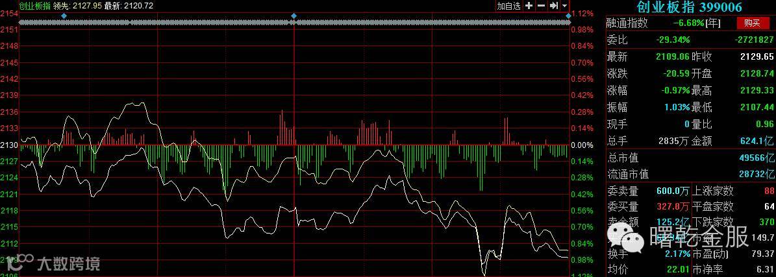Click the minus zoom-out chart icon

point(541,6)
